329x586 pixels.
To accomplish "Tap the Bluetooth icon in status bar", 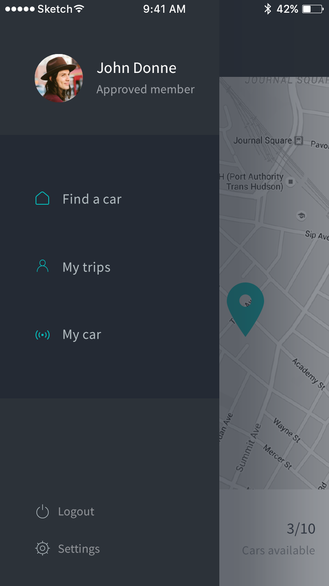I will tap(268, 9).
